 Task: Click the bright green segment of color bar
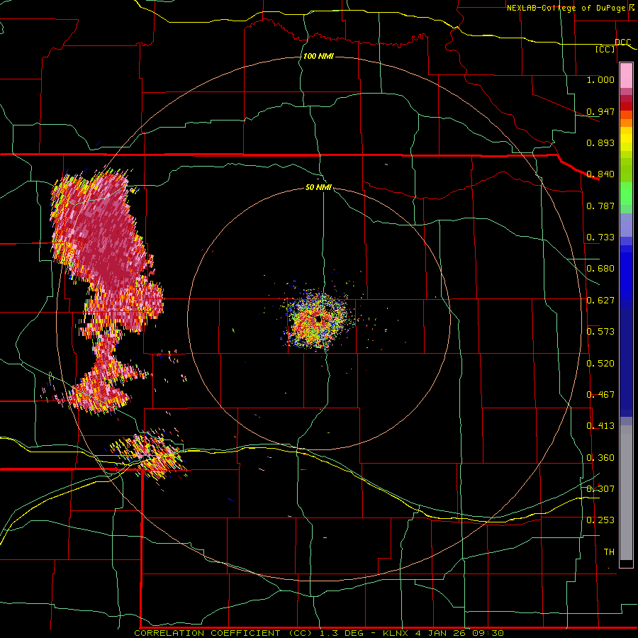pyautogui.click(x=626, y=194)
